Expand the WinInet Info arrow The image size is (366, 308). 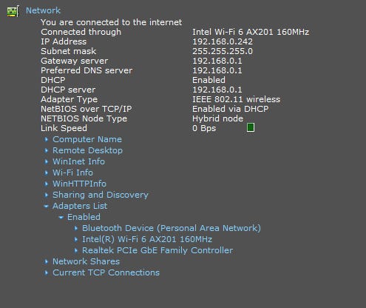47,161
